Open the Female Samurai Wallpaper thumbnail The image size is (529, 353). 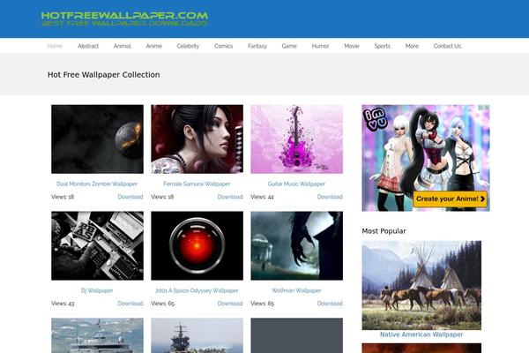coord(197,139)
